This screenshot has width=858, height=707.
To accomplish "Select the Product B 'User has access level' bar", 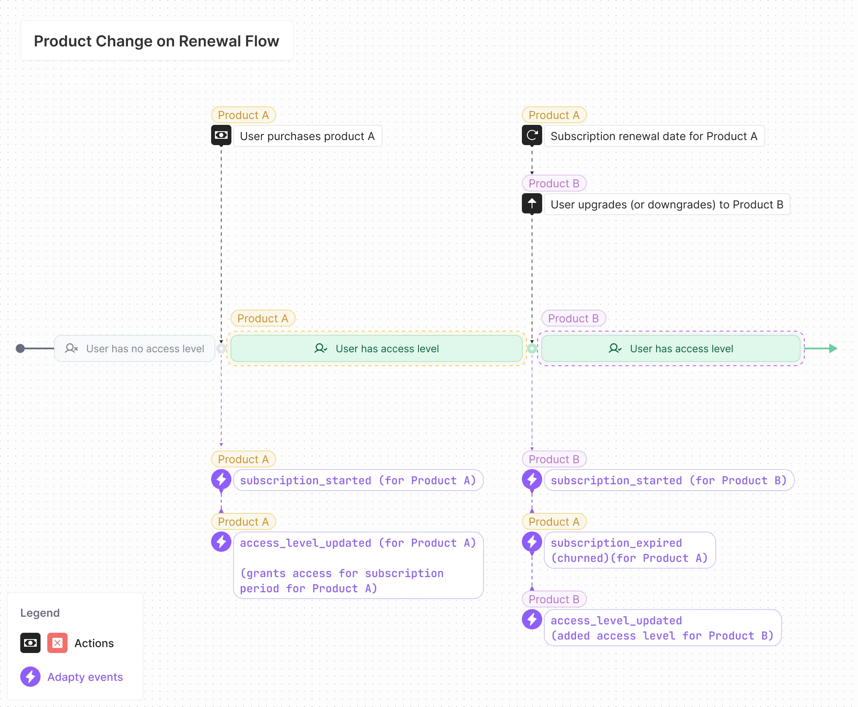I will tap(671, 348).
